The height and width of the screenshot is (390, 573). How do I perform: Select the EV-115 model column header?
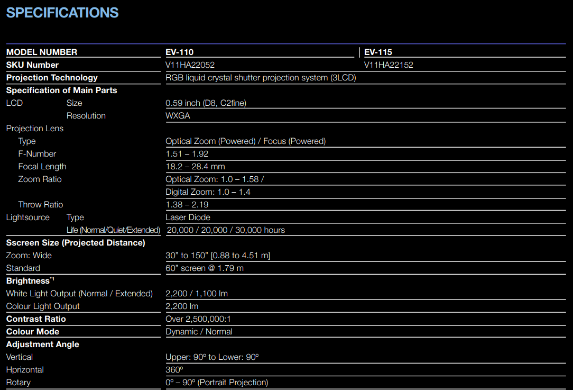tap(378, 52)
